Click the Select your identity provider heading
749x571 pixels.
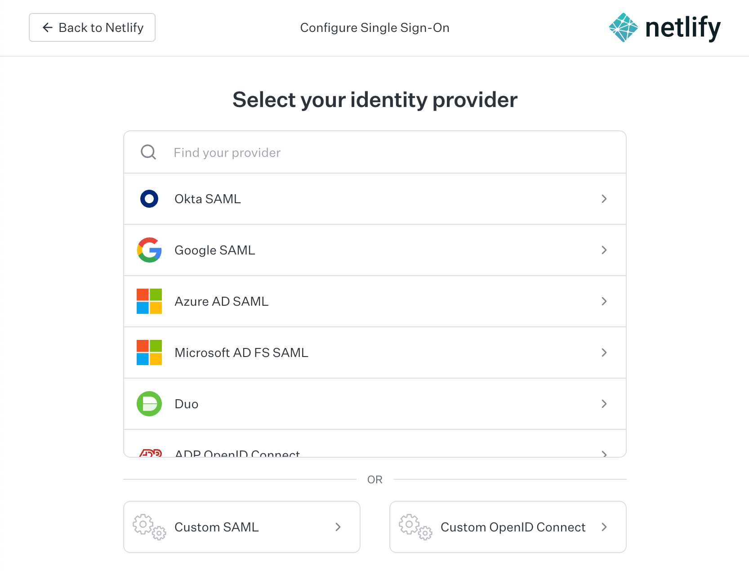[x=375, y=100]
